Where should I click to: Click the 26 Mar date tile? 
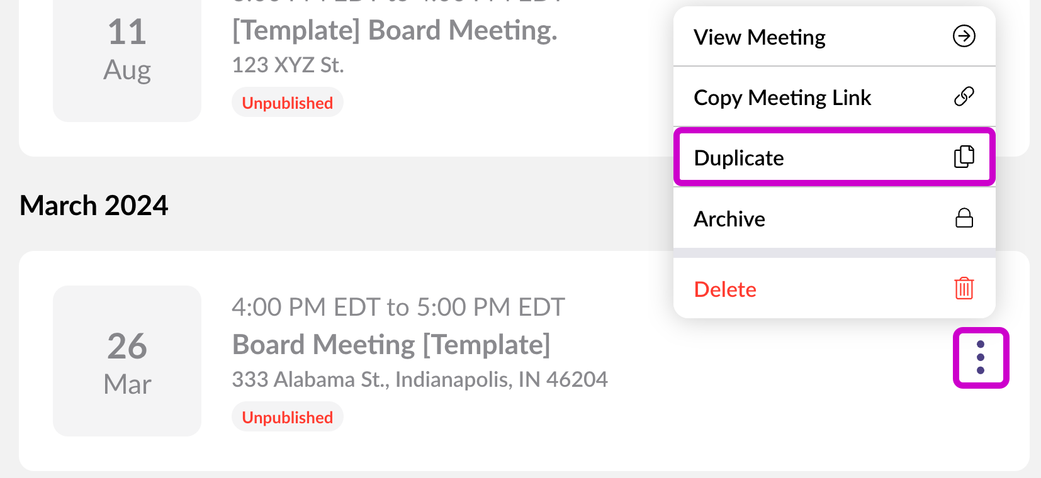click(127, 361)
